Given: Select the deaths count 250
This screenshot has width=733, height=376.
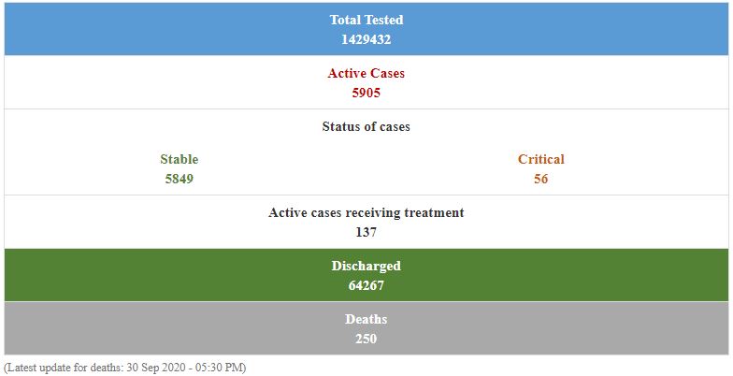Looking at the screenshot, I should click(366, 339).
